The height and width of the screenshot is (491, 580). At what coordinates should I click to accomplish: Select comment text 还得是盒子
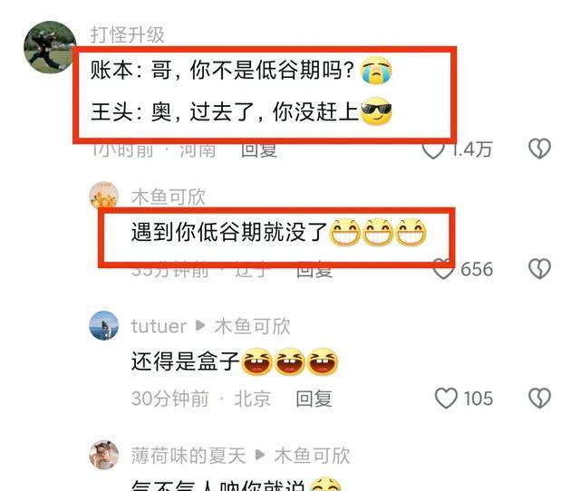(x=186, y=361)
